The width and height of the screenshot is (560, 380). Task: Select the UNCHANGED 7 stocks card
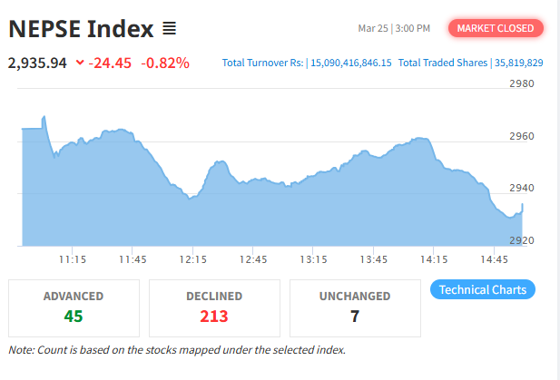click(355, 307)
